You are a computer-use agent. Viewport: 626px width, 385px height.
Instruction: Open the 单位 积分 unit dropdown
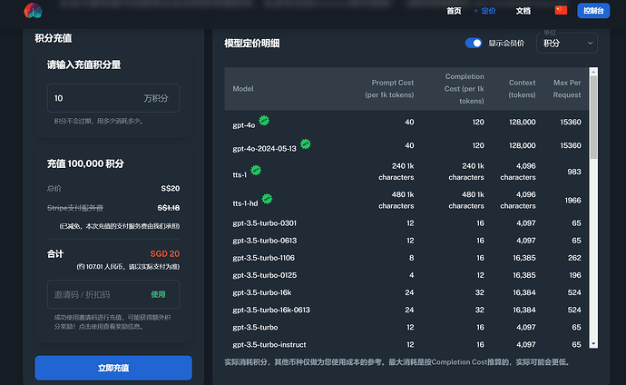click(567, 44)
